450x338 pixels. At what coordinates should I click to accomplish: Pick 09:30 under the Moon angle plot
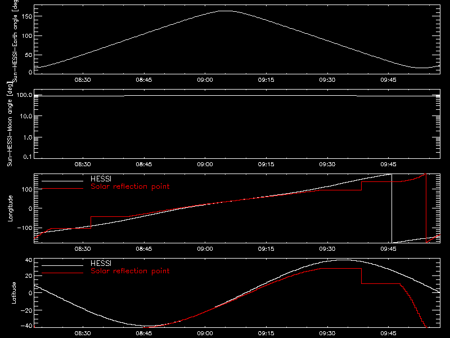[327, 164]
